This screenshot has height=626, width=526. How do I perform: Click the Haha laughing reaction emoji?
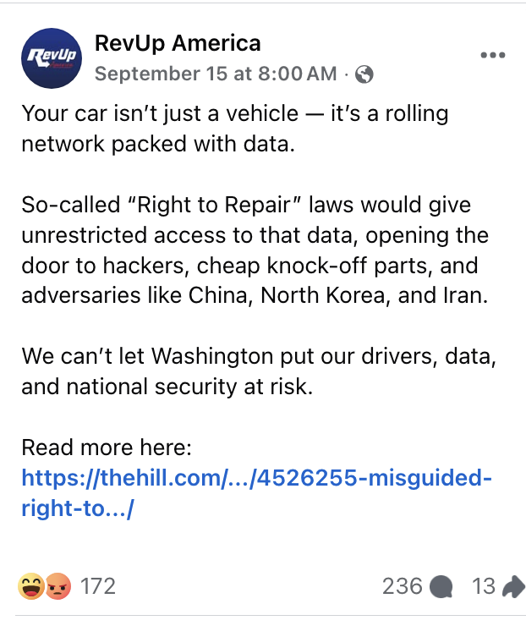31,585
